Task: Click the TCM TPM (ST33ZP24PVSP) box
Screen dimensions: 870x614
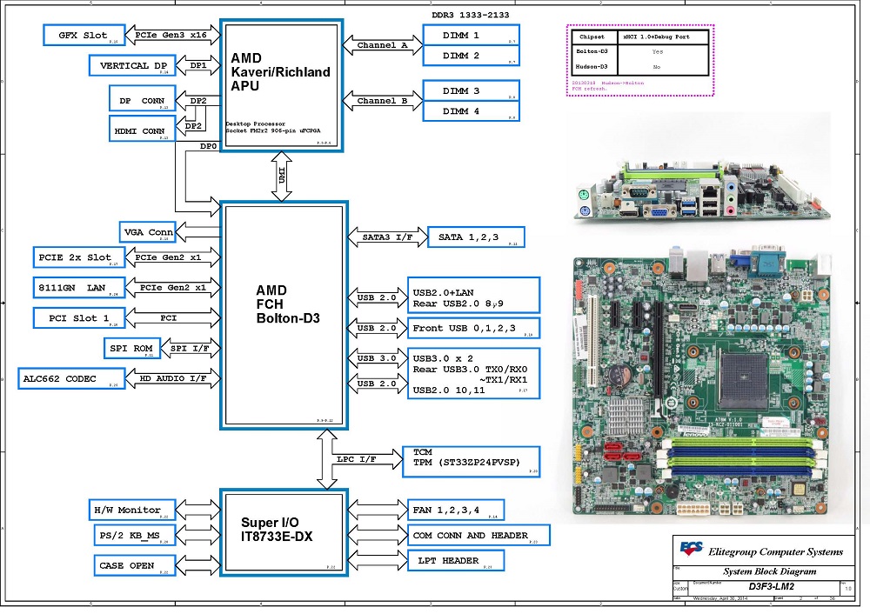Action: [x=471, y=462]
